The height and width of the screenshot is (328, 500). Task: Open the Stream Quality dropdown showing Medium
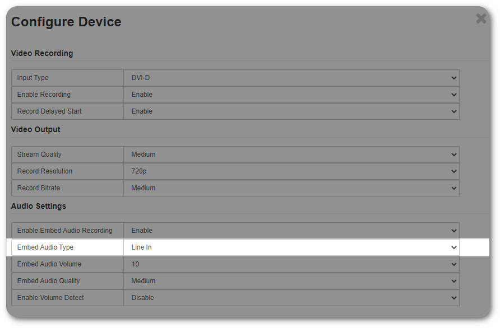click(291, 154)
